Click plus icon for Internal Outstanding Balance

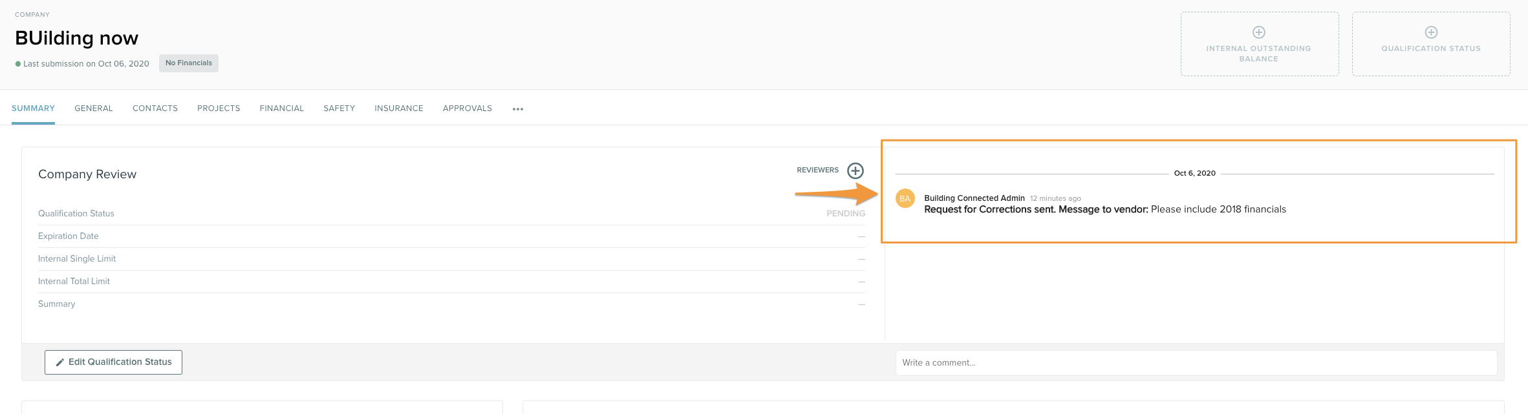pyautogui.click(x=1259, y=32)
